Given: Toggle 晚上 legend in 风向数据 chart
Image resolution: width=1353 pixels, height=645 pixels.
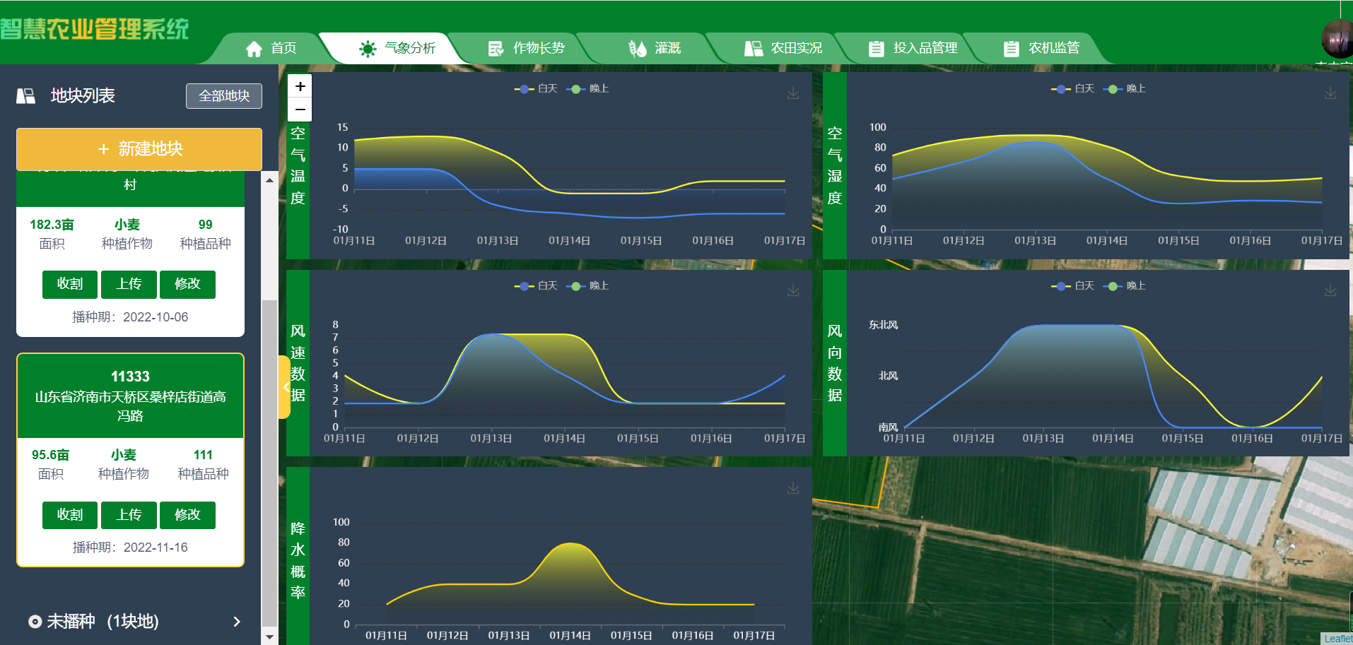Looking at the screenshot, I should point(1125,286).
